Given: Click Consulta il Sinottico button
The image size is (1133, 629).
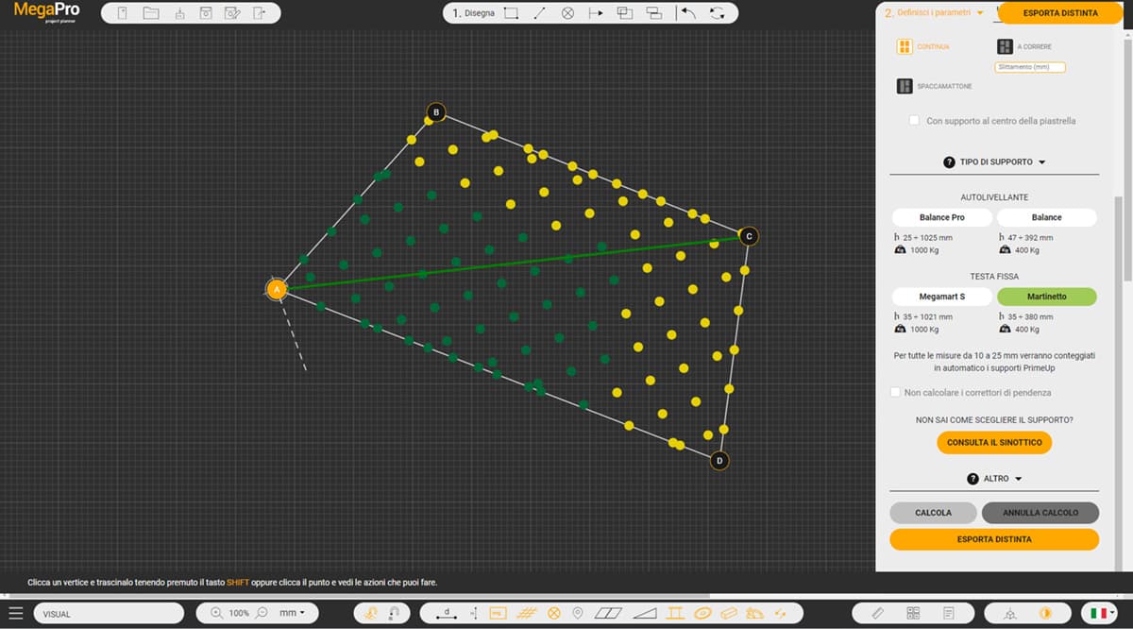Looking at the screenshot, I should tap(994, 442).
